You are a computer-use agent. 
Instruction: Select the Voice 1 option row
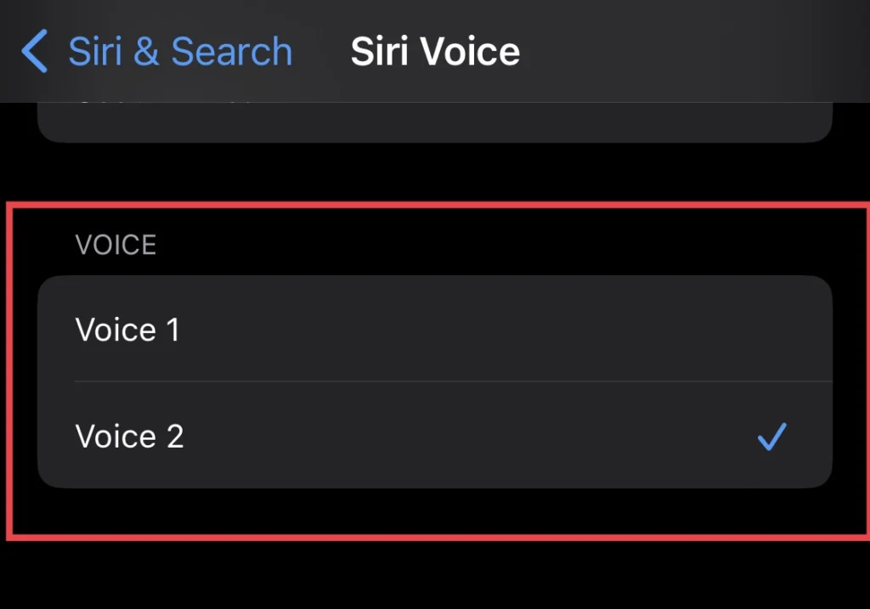point(434,330)
